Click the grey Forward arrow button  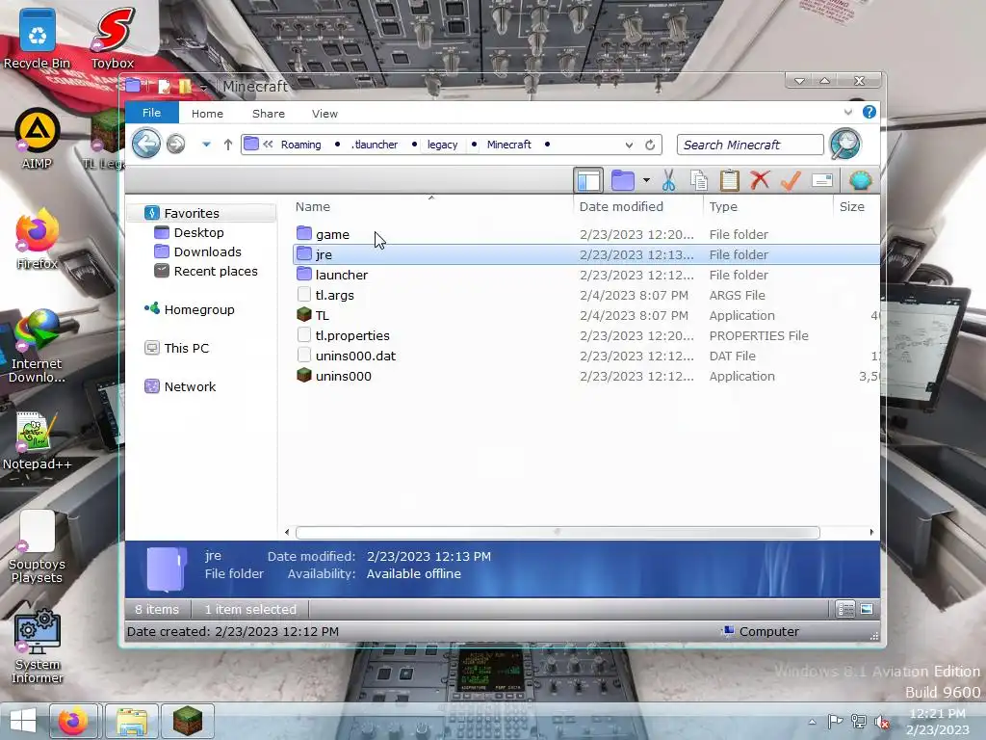click(176, 145)
